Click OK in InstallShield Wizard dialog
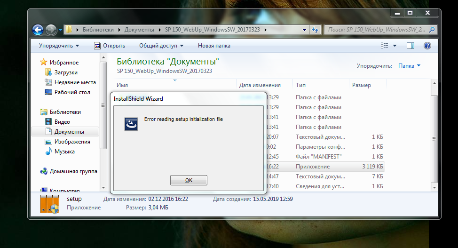Screen dimensions: 458x248 tap(189, 180)
